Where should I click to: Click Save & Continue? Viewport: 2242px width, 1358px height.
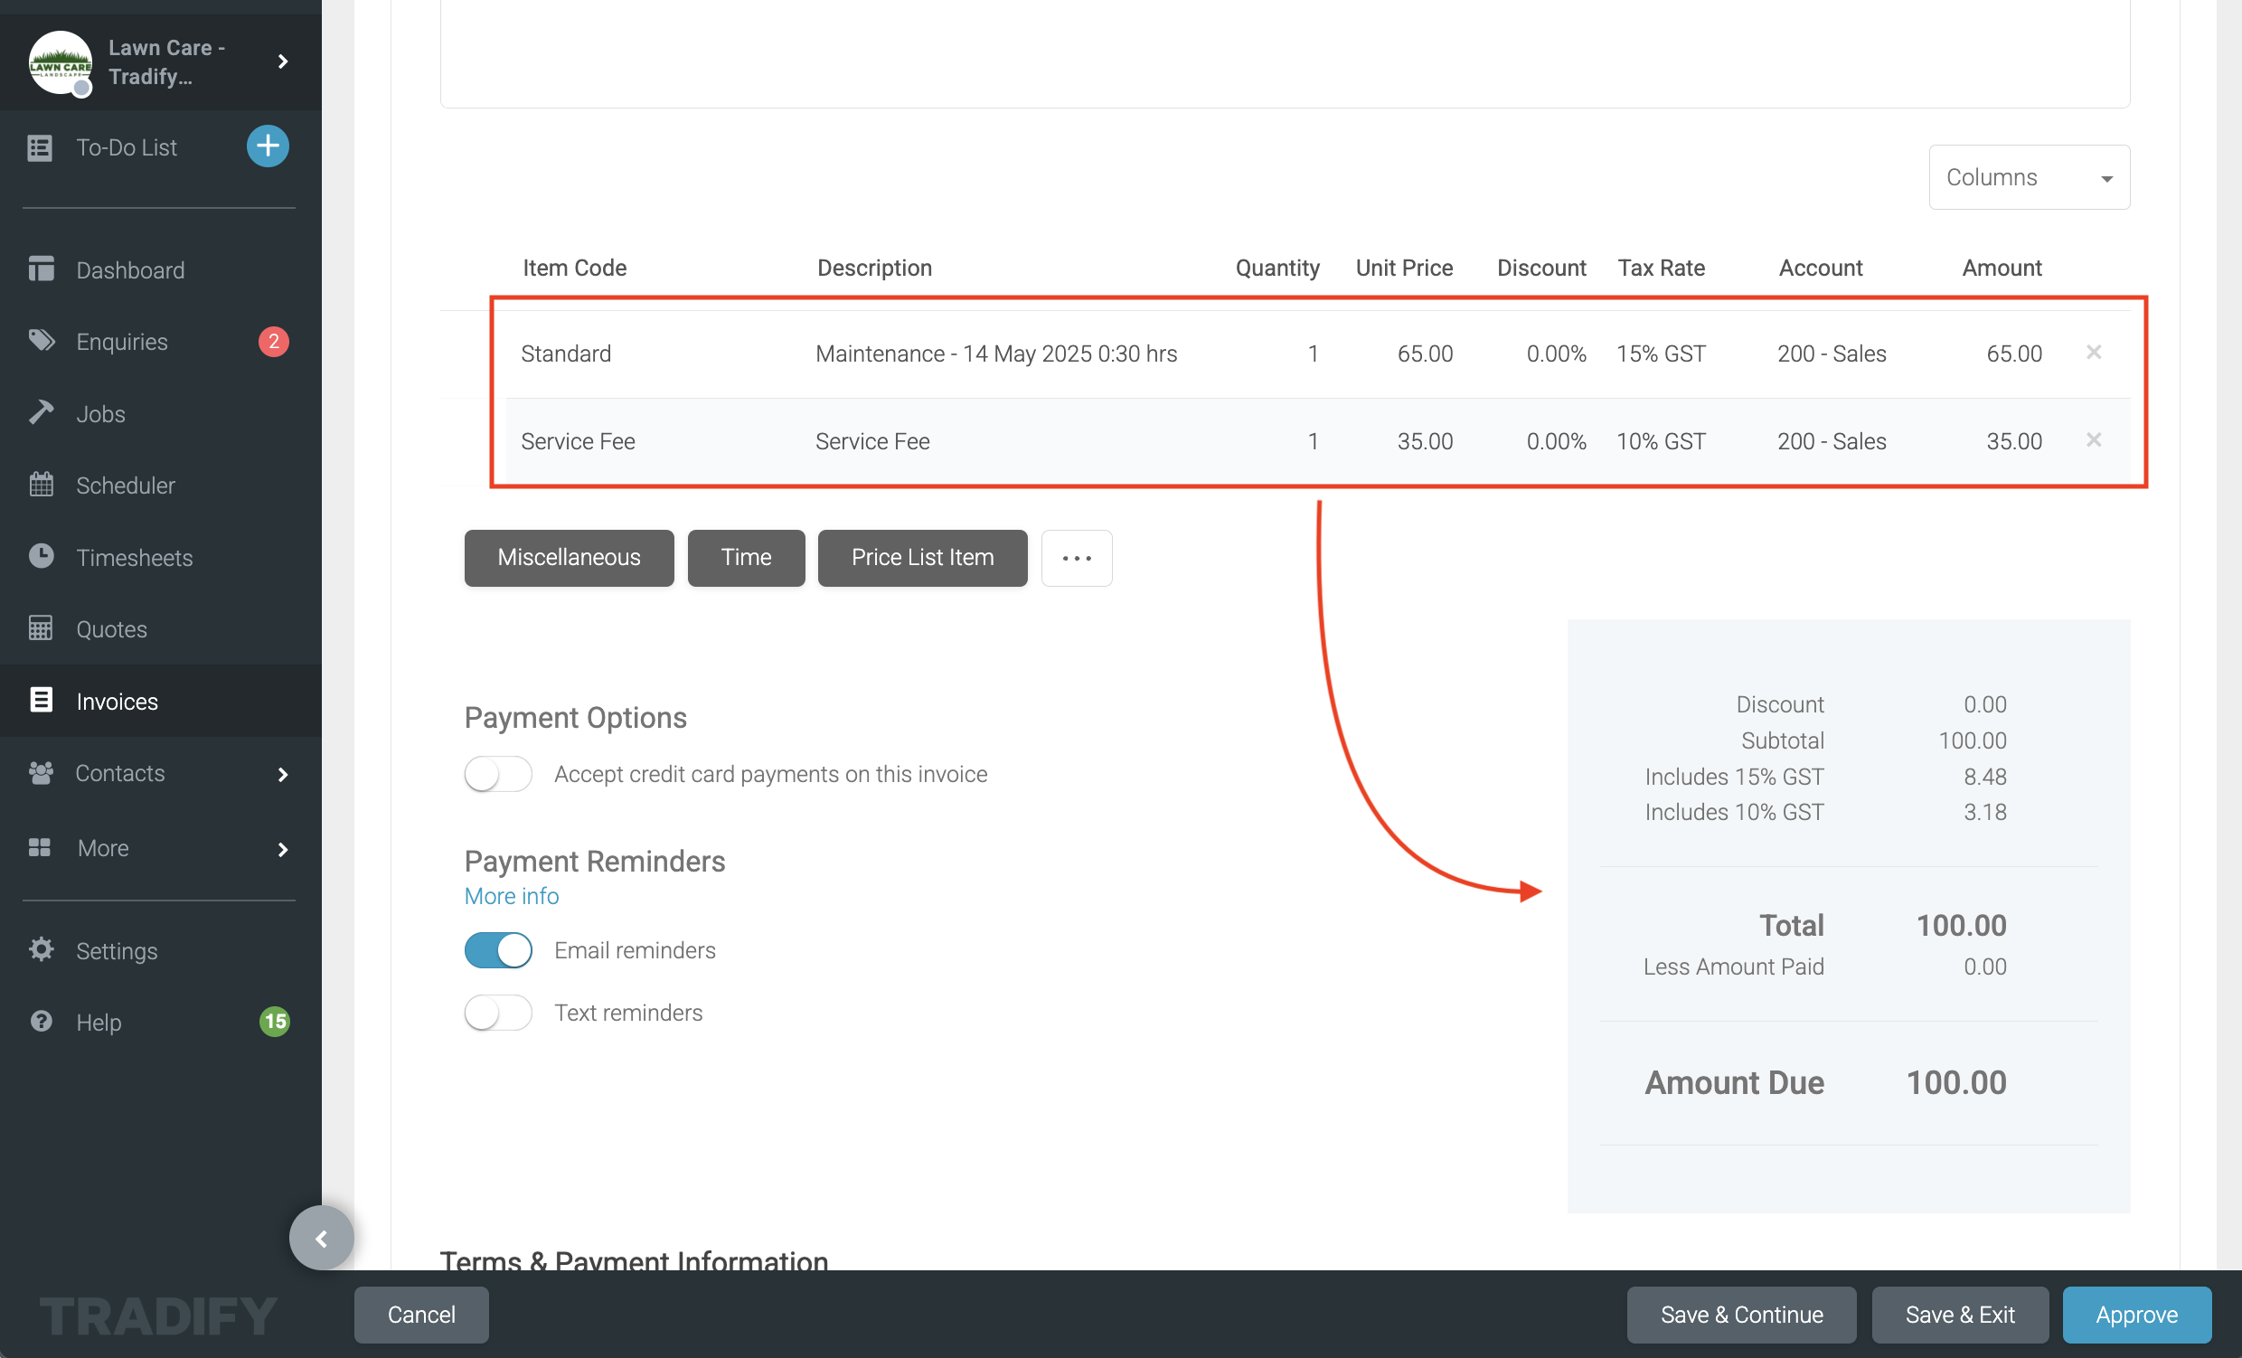pos(1741,1315)
